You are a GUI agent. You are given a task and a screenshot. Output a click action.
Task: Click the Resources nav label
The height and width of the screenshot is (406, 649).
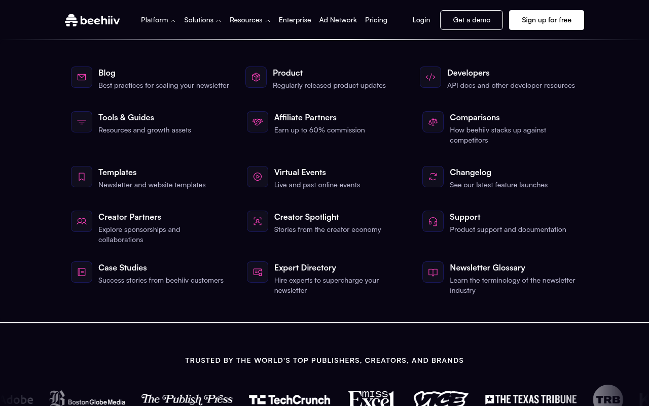246,20
